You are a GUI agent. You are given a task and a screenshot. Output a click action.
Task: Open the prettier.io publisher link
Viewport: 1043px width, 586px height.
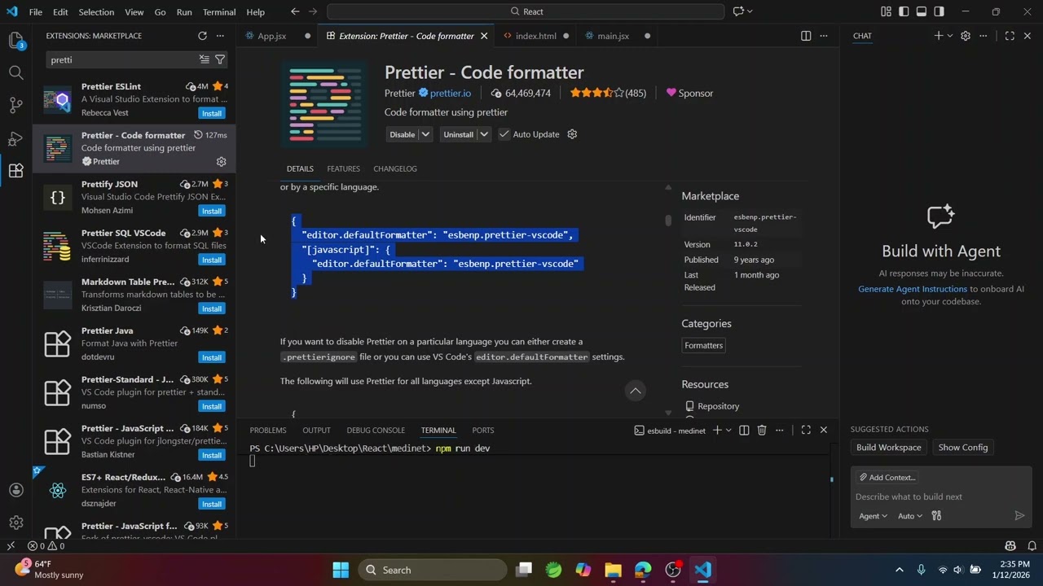pos(451,94)
